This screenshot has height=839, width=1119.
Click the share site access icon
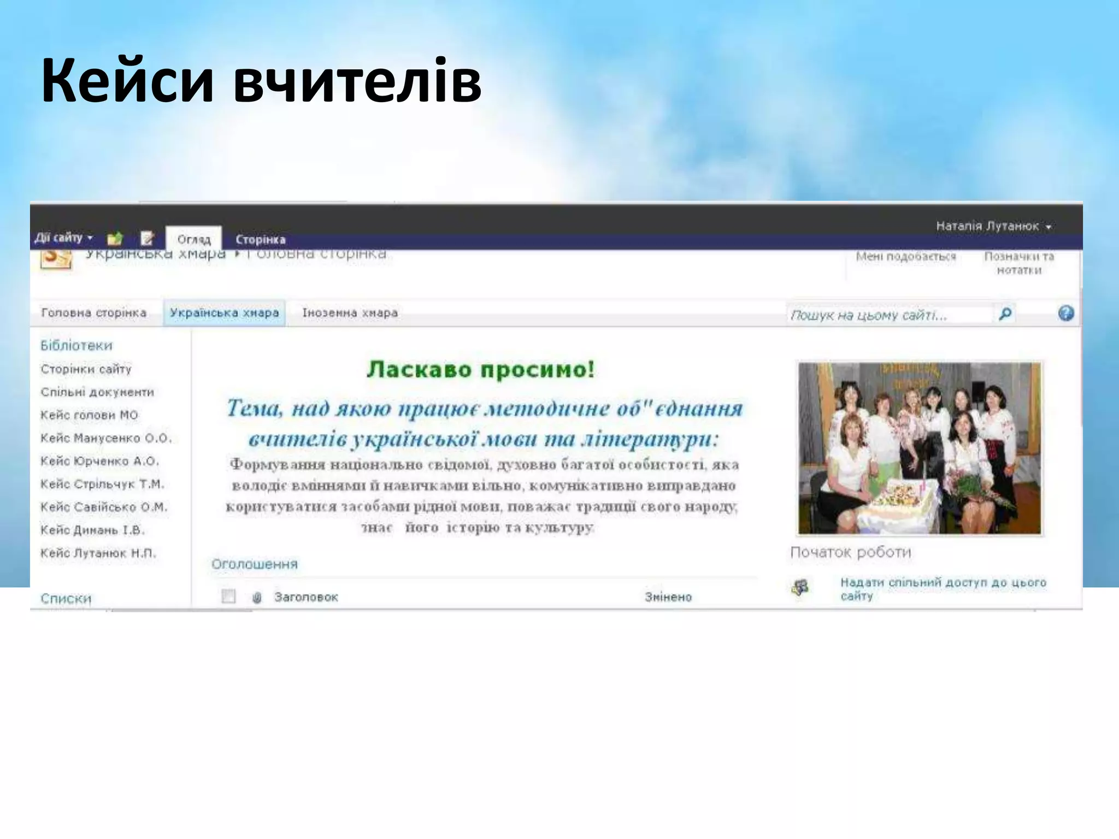[x=800, y=588]
